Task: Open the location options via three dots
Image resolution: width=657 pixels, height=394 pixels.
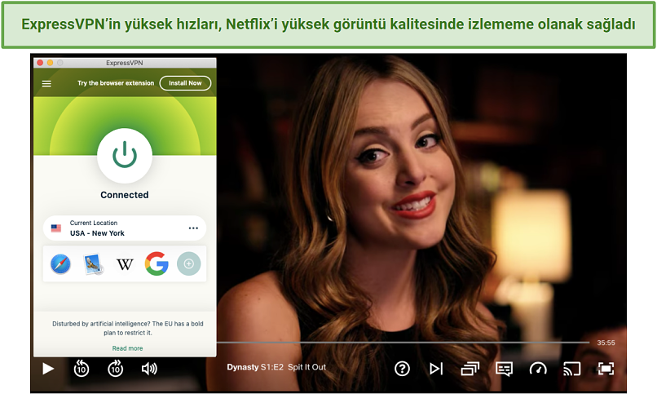Action: [x=193, y=228]
